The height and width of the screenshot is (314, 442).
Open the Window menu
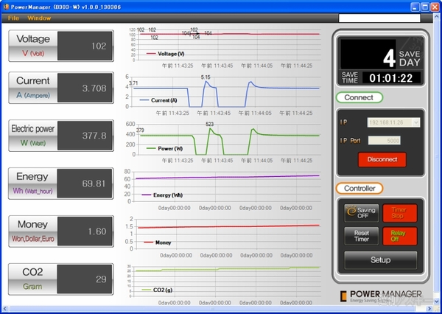coord(39,18)
